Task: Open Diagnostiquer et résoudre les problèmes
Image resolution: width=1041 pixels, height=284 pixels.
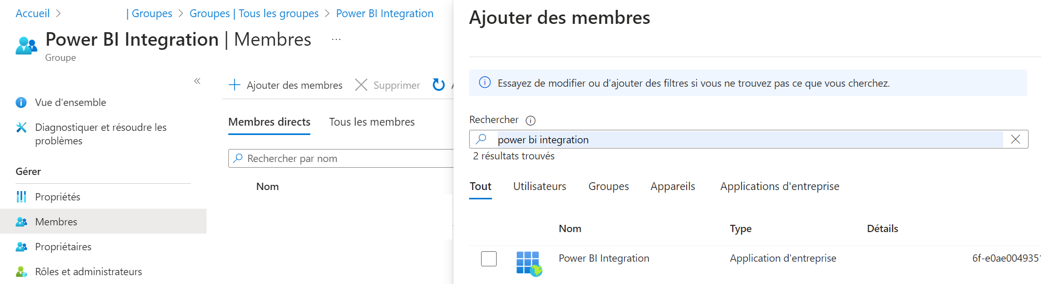Action: (101, 134)
